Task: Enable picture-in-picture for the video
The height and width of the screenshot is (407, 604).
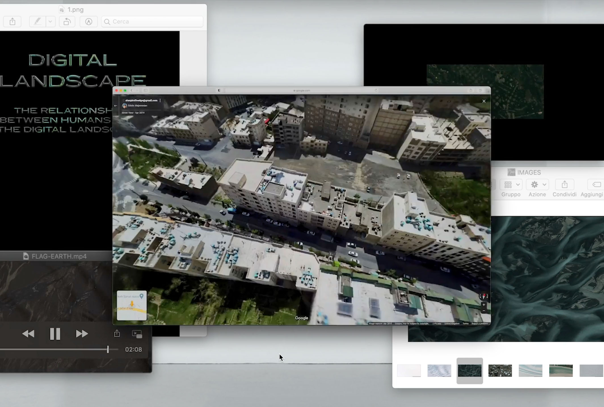Action: point(137,334)
